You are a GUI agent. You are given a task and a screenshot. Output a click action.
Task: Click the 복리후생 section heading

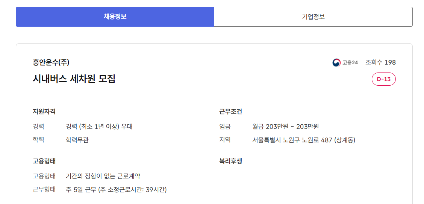point(231,161)
